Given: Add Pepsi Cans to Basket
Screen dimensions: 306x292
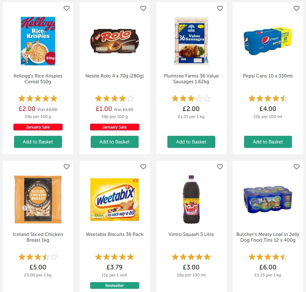Looking at the screenshot, I should (x=268, y=142).
